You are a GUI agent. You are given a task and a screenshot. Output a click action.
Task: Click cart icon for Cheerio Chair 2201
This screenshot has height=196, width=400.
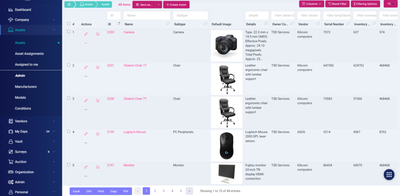click(97, 67)
